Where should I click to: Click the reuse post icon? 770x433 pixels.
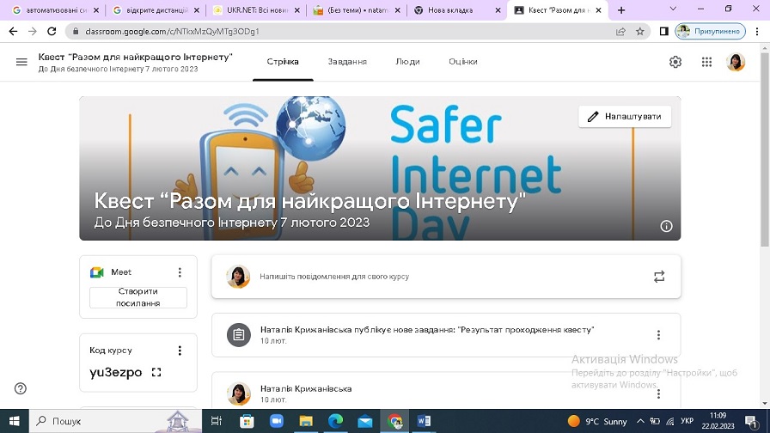pos(659,277)
